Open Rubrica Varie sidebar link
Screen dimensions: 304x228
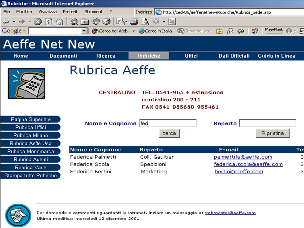[30, 167]
